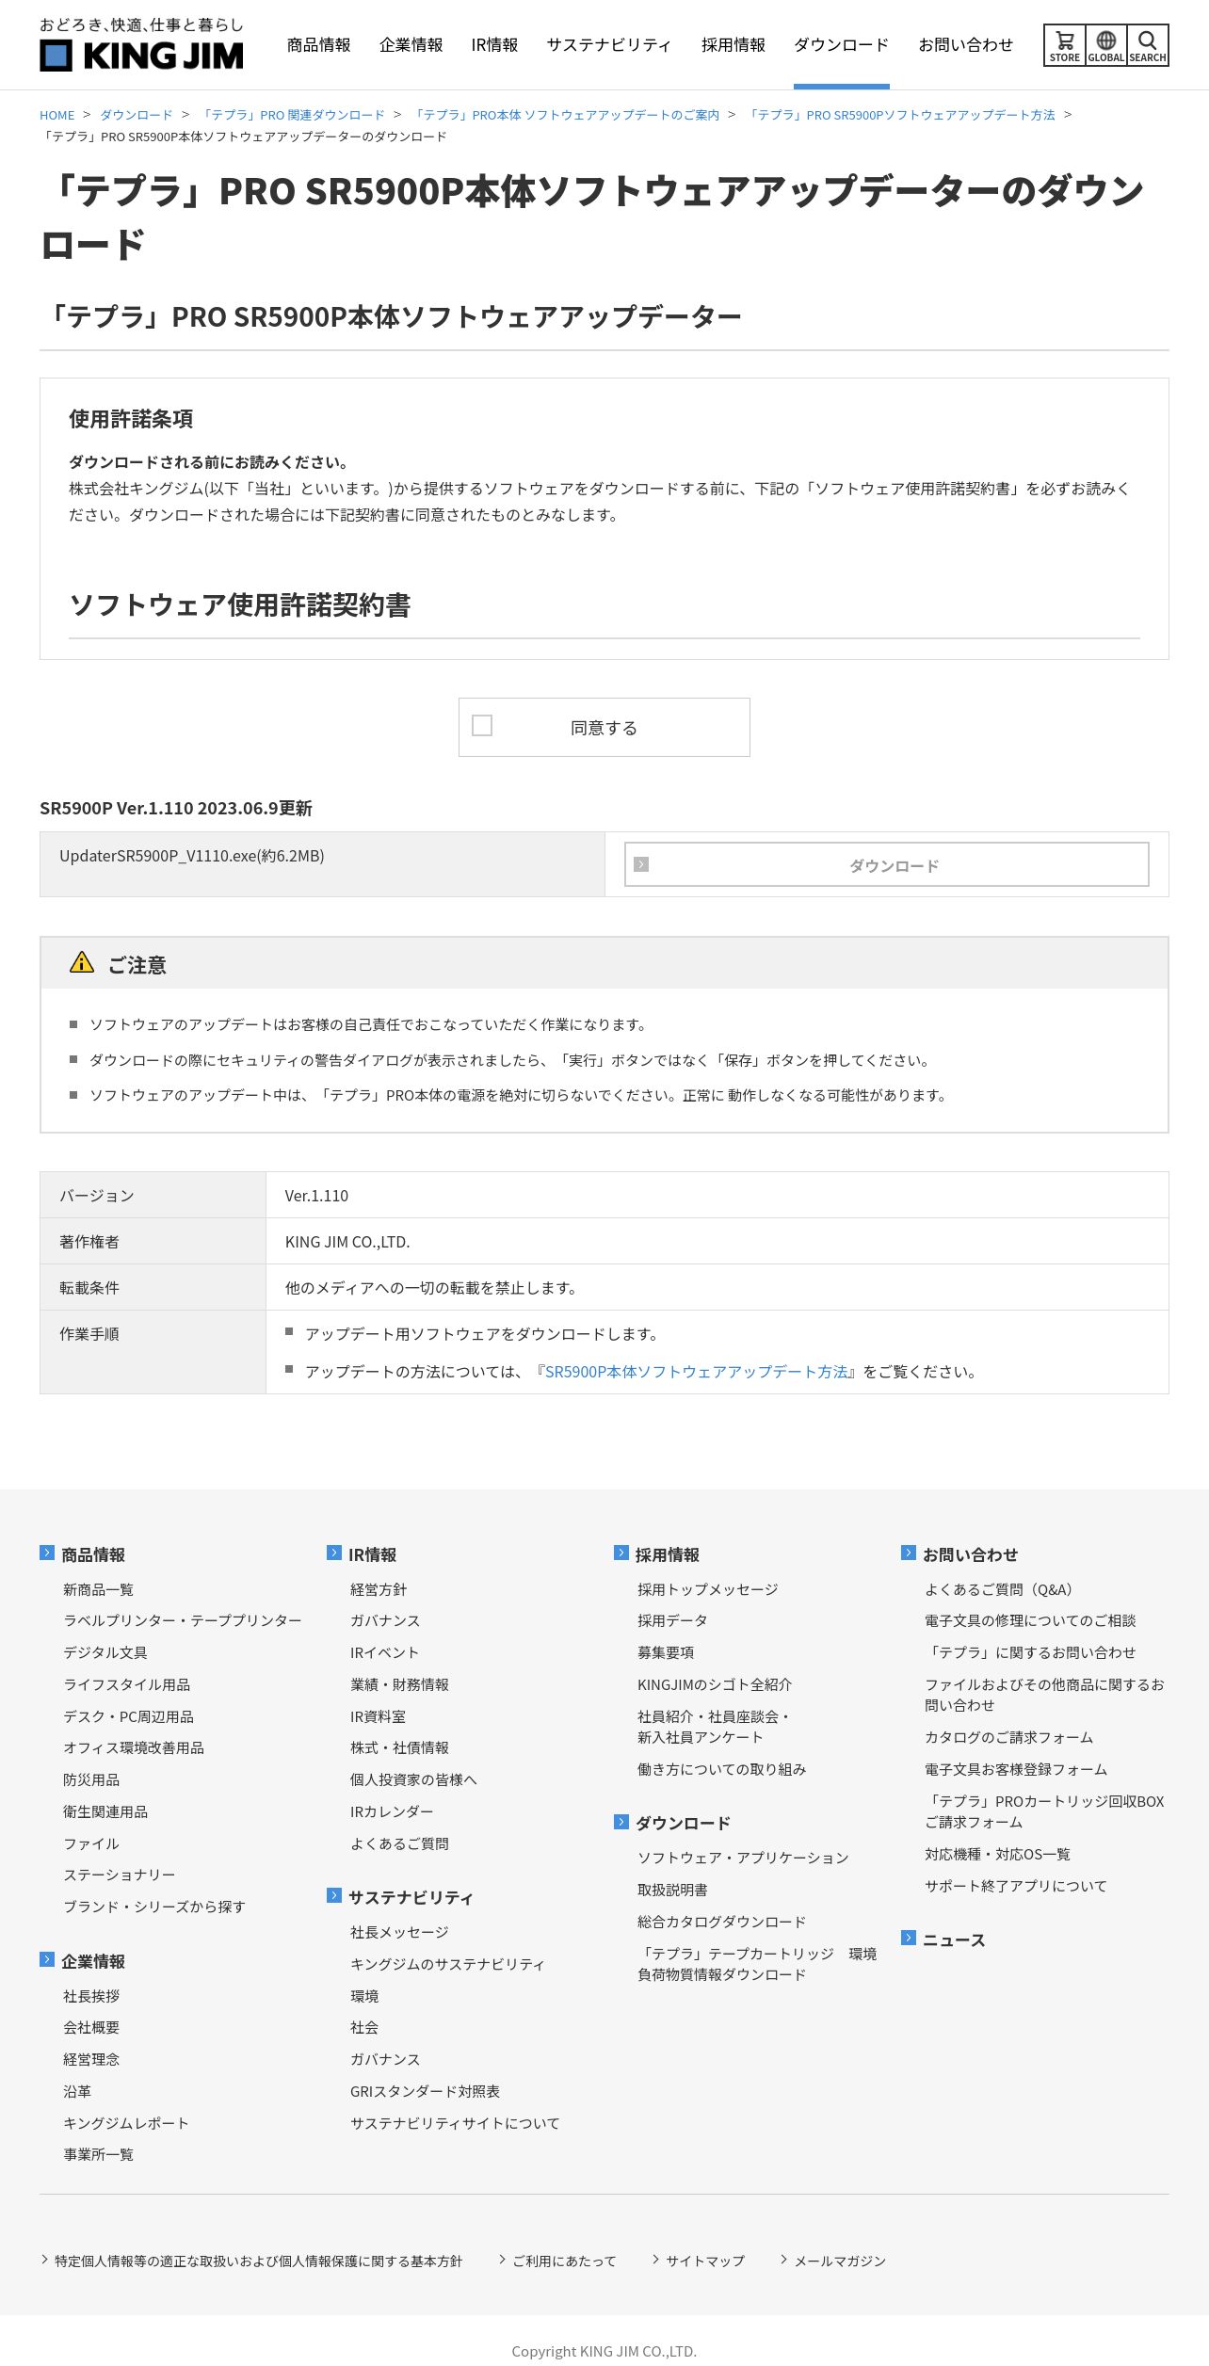Open 業績・財務情報 footer link
This screenshot has height=2366, width=1209.
[399, 1684]
